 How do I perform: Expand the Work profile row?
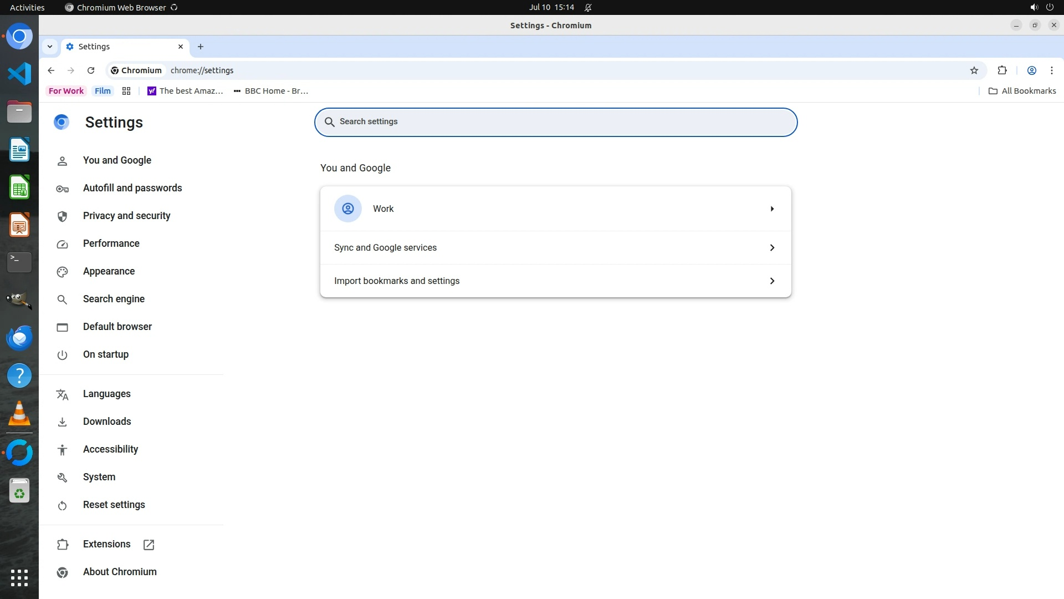click(x=555, y=209)
